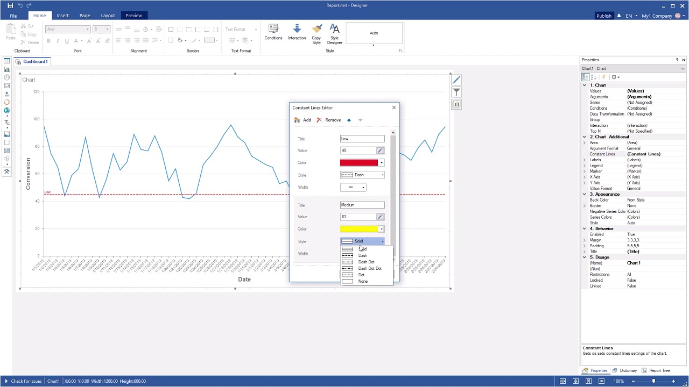Click zoom in plus on status bar
Screen dimensions: 689x387
click(673, 381)
